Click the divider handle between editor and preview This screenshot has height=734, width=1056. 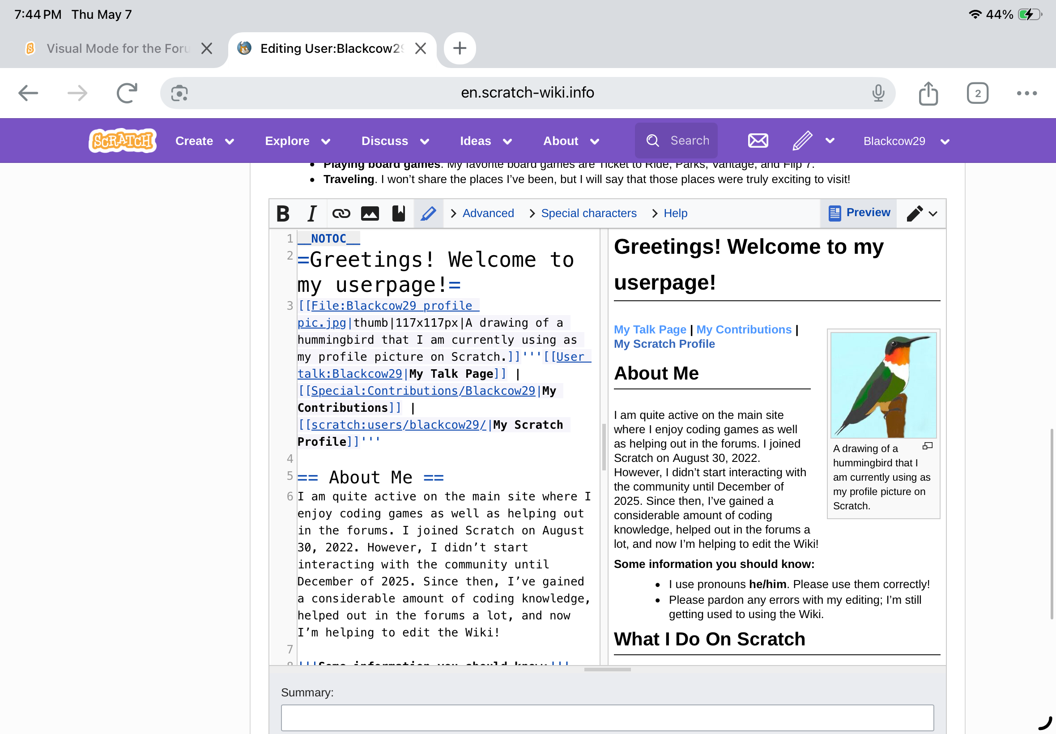coord(604,446)
